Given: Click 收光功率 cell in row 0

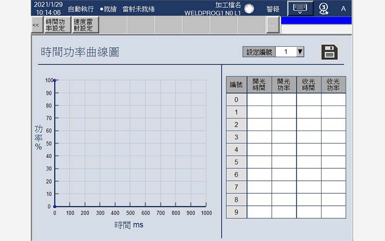Looking at the screenshot, I should [x=334, y=100].
